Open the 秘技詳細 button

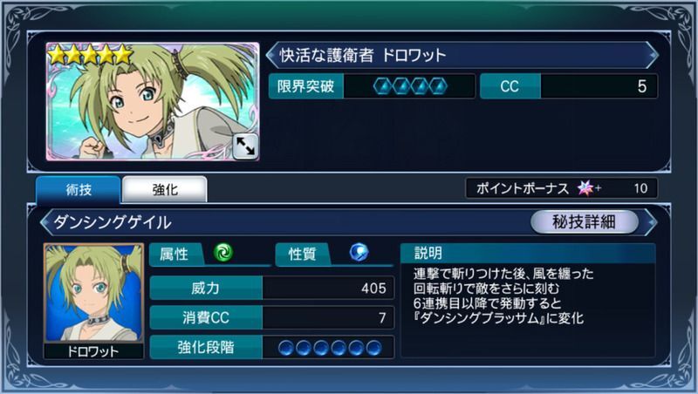point(584,221)
